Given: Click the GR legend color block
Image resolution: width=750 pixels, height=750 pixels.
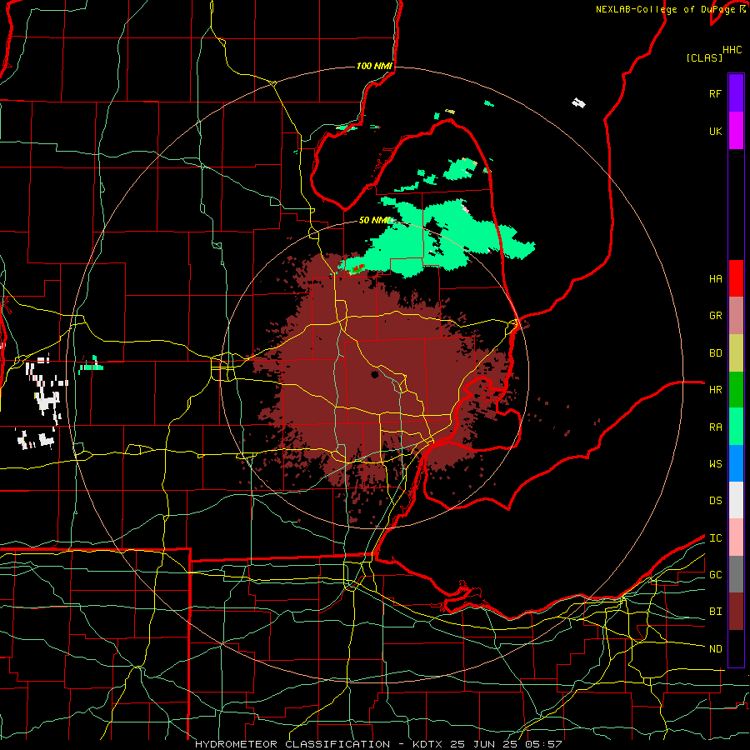Looking at the screenshot, I should (736, 316).
